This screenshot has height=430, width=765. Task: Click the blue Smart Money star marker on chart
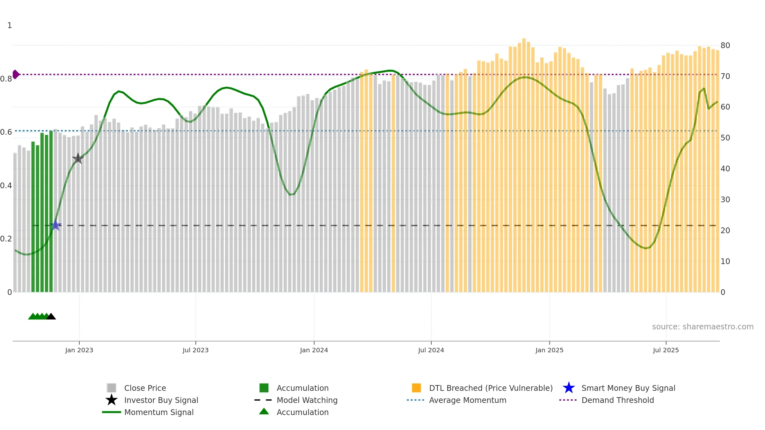[56, 225]
